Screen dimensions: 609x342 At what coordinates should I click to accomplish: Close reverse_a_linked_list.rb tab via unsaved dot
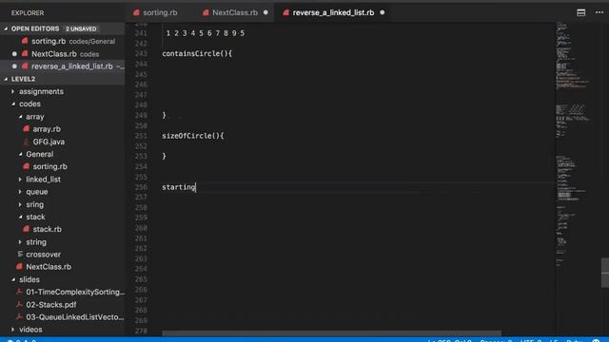pos(383,12)
